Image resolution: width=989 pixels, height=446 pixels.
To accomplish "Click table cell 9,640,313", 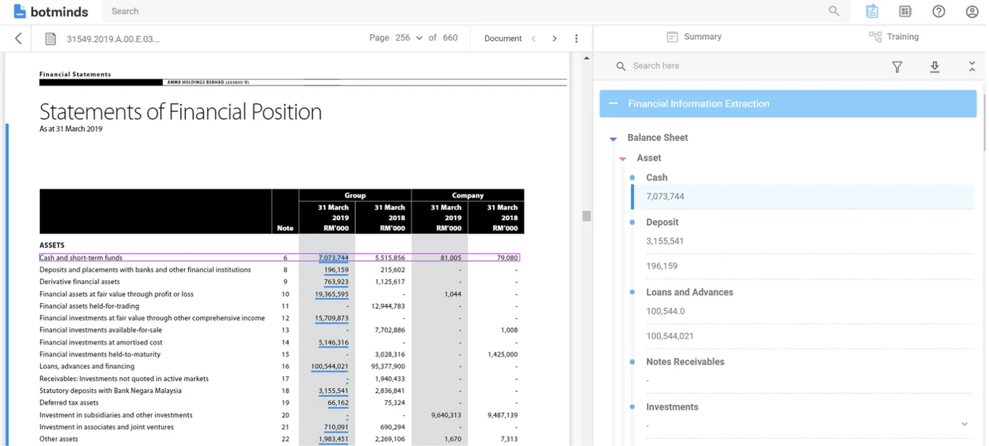I will tap(446, 415).
